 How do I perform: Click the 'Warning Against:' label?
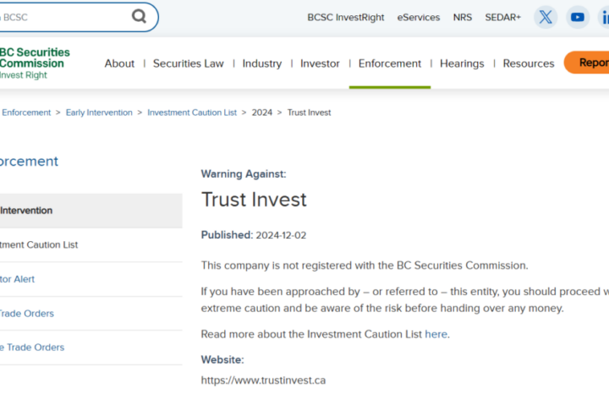243,174
